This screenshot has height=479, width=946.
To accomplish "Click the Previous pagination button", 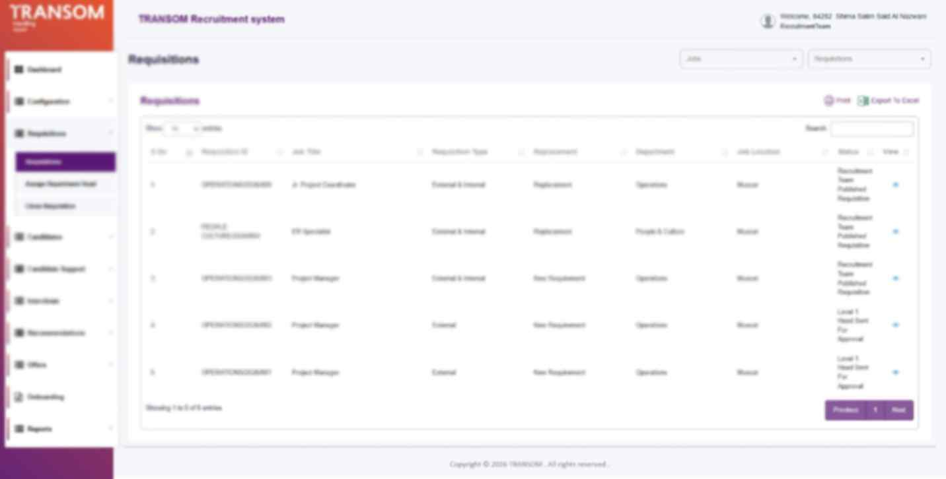I will 845,410.
